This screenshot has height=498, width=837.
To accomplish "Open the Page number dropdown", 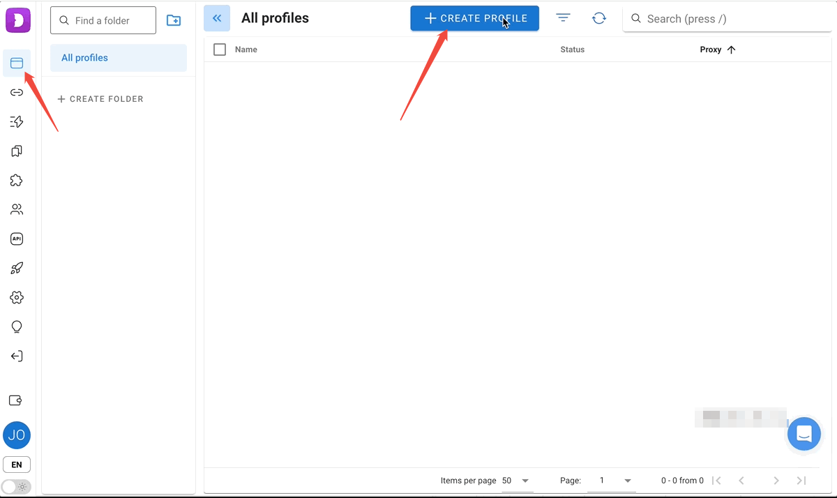I will [616, 481].
